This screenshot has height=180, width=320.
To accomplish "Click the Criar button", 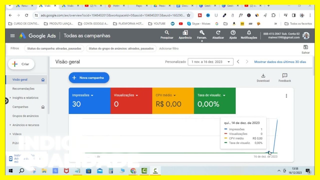I will click(21, 64).
